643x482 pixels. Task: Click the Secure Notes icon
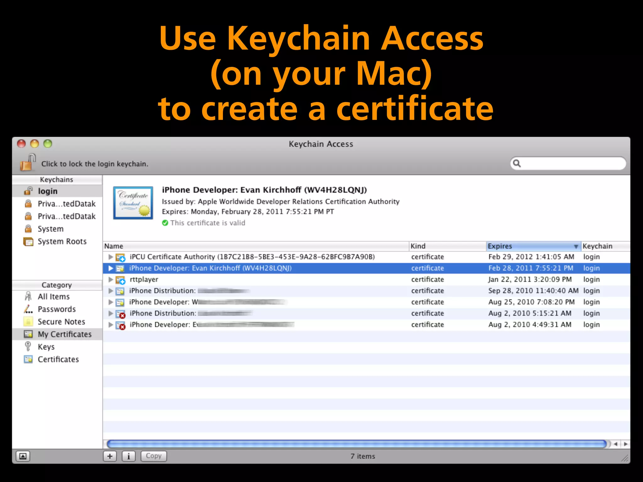(x=28, y=322)
